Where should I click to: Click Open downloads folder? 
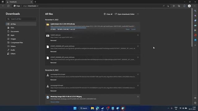125,14
